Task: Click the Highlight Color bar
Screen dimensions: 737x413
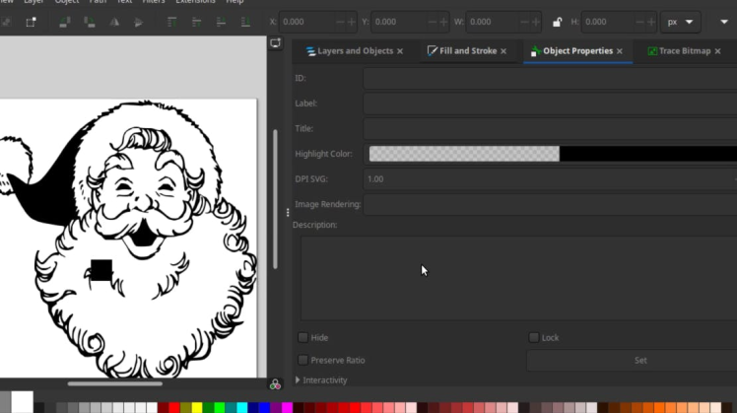Action: click(x=552, y=154)
